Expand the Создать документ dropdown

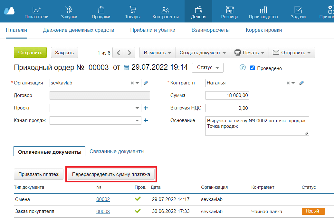[x=203, y=53]
